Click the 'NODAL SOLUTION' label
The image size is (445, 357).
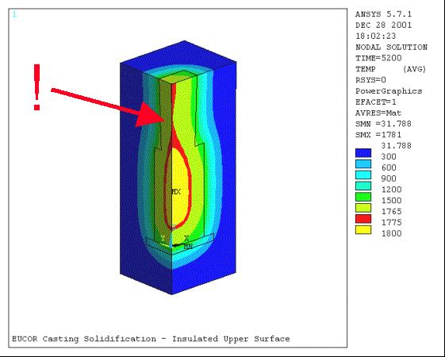pyautogui.click(x=391, y=47)
